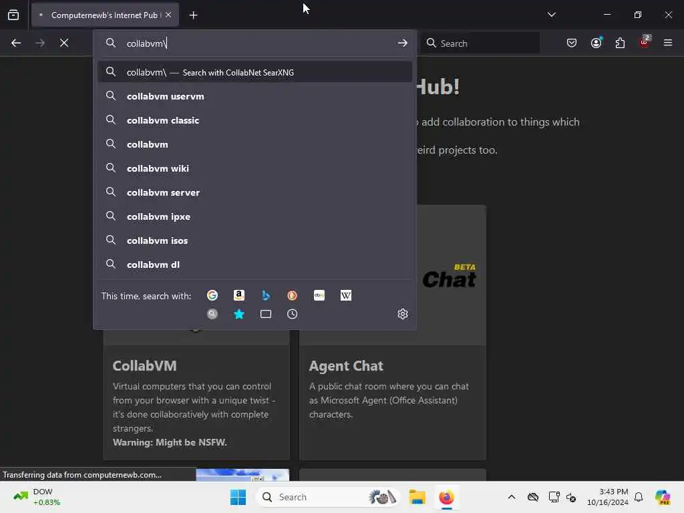Open the Firefox hamburger menu

[668, 43]
